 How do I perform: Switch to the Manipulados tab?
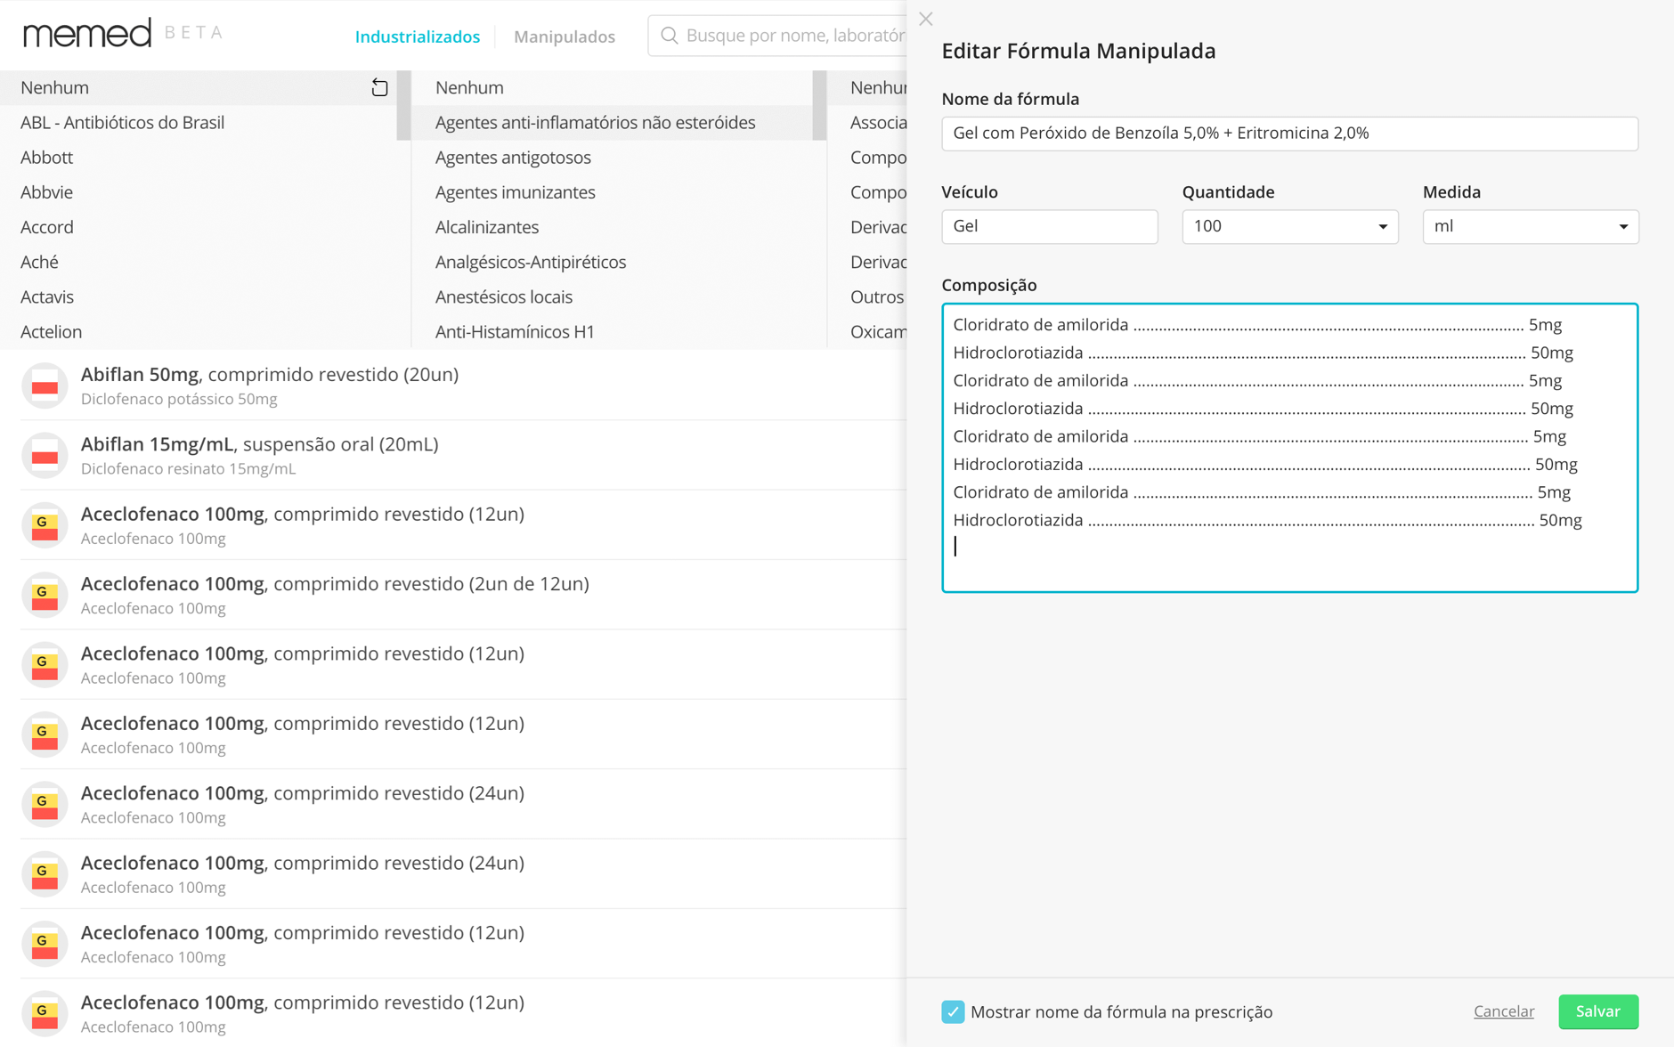click(564, 37)
